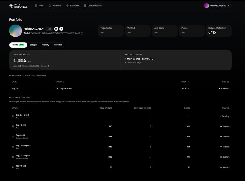Viewport: 245px width, 181px height.
Task: Click the 227 total value
Action: (x=188, y=157)
